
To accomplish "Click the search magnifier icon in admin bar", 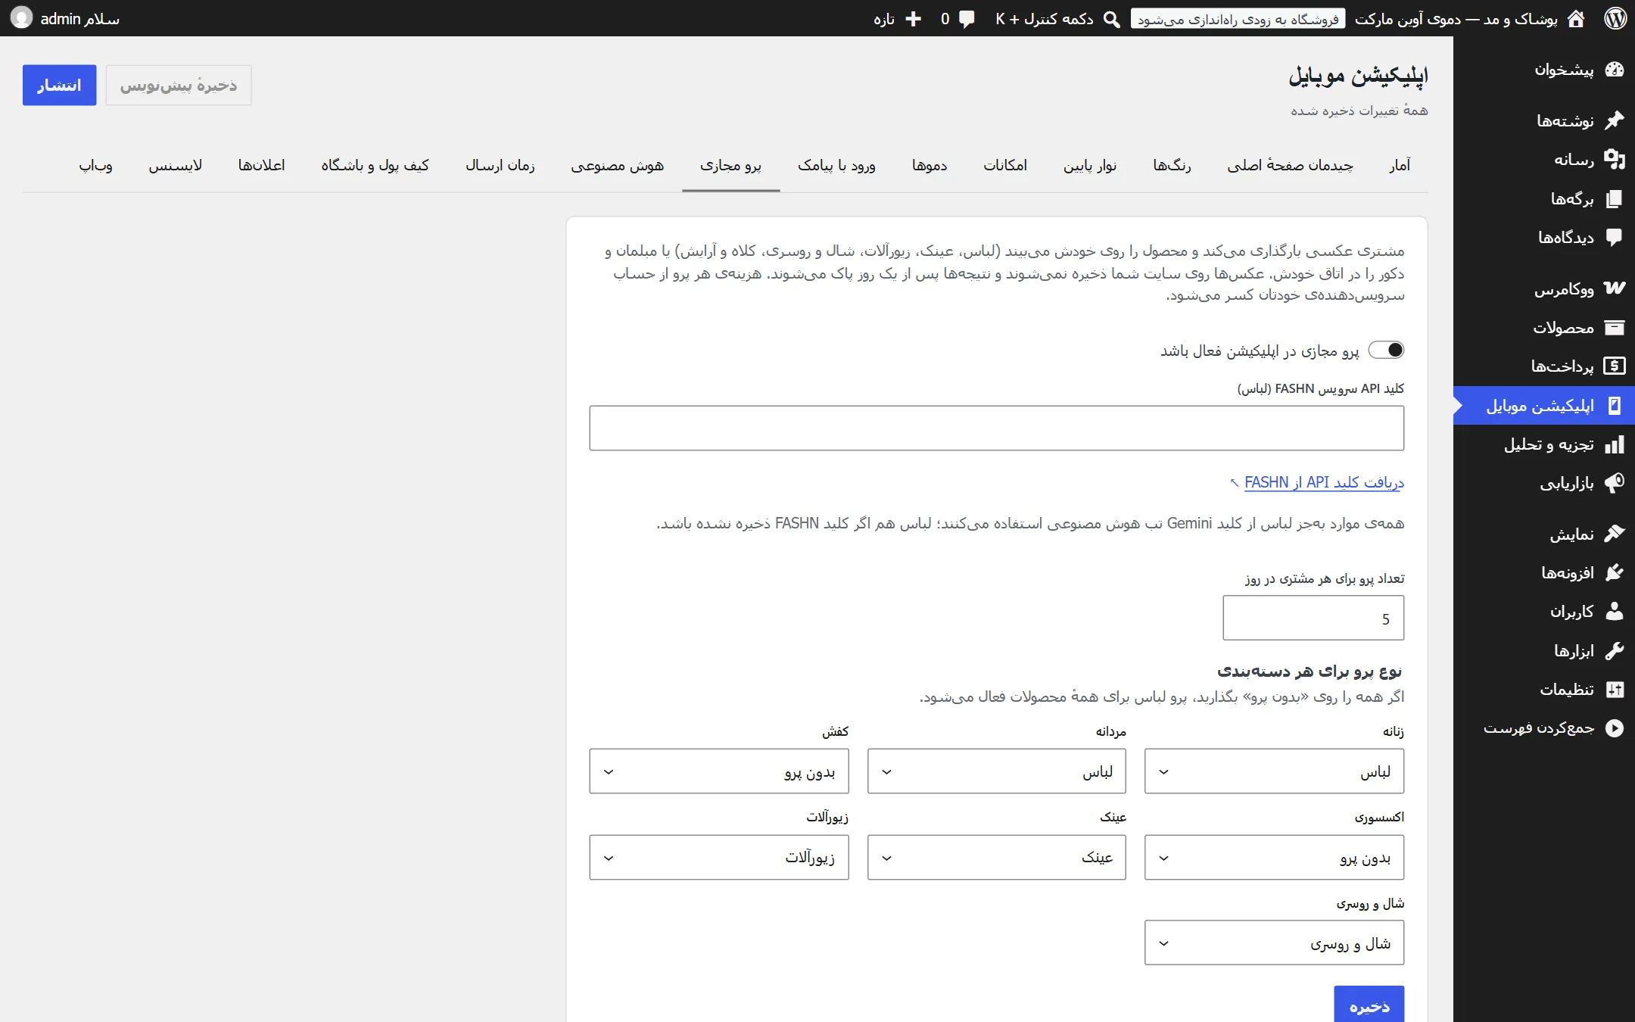I will [x=1111, y=19].
